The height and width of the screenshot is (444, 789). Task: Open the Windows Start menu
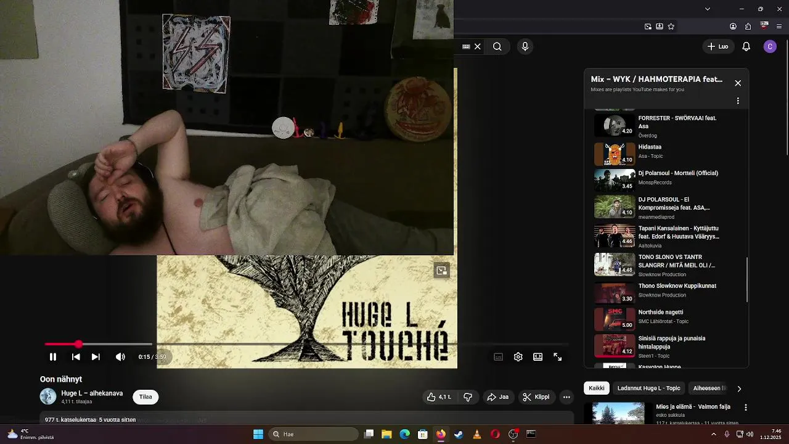[258, 434]
